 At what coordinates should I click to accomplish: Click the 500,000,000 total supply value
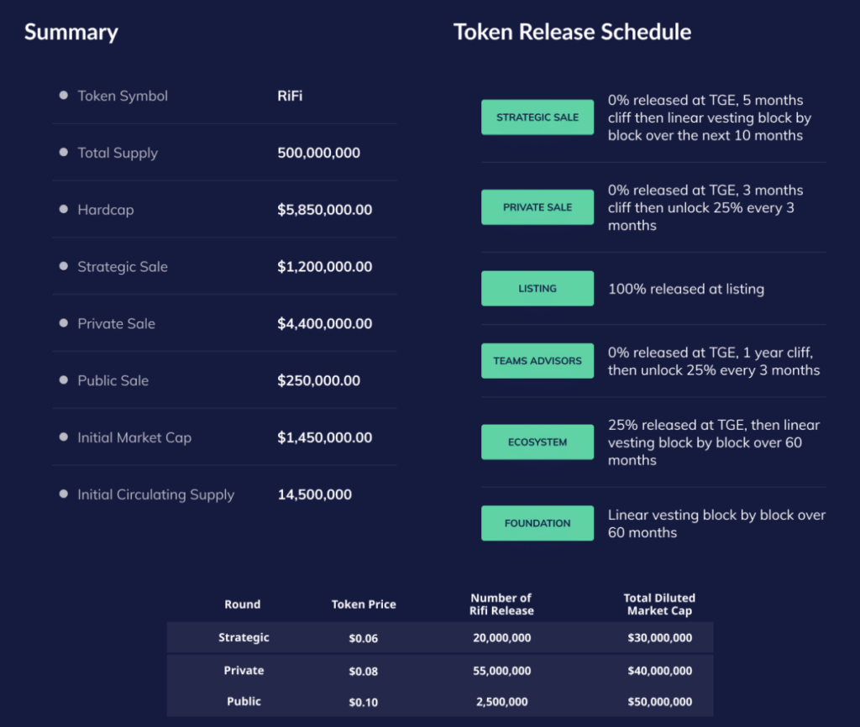tap(318, 153)
